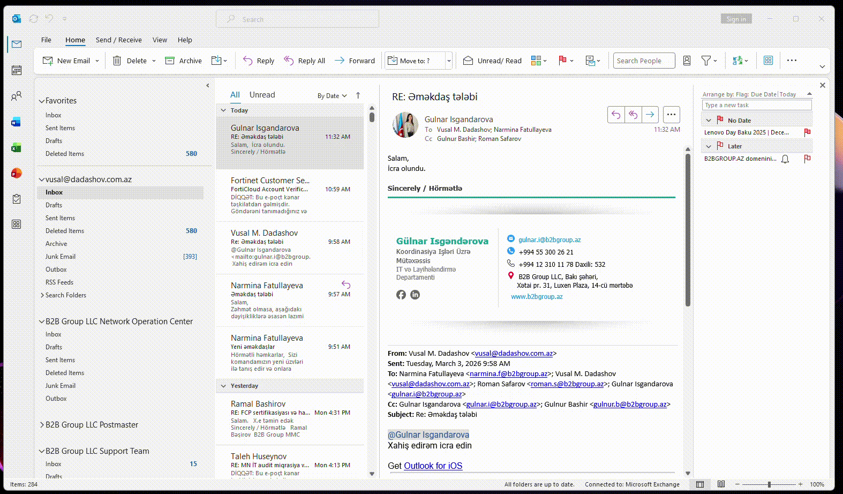Toggle Unread/Read for the selected message
This screenshot has height=494, width=843.
(492, 61)
